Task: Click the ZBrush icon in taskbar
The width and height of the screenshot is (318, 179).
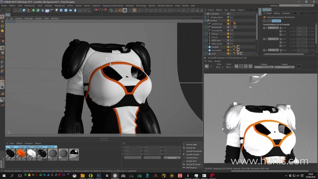Action: pyautogui.click(x=156, y=176)
